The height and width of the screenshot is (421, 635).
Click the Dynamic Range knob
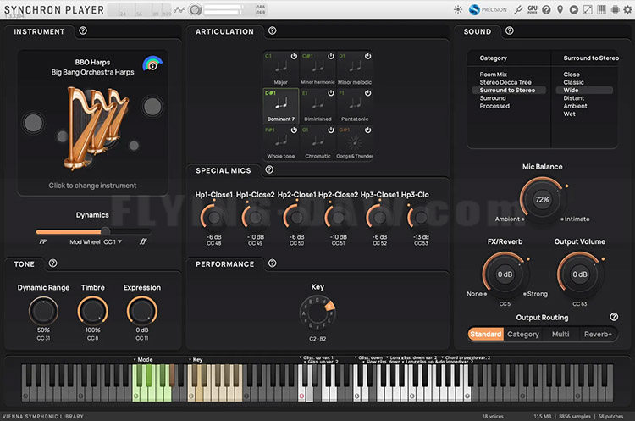[43, 311]
